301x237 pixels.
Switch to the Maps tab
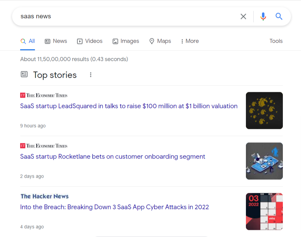(160, 41)
